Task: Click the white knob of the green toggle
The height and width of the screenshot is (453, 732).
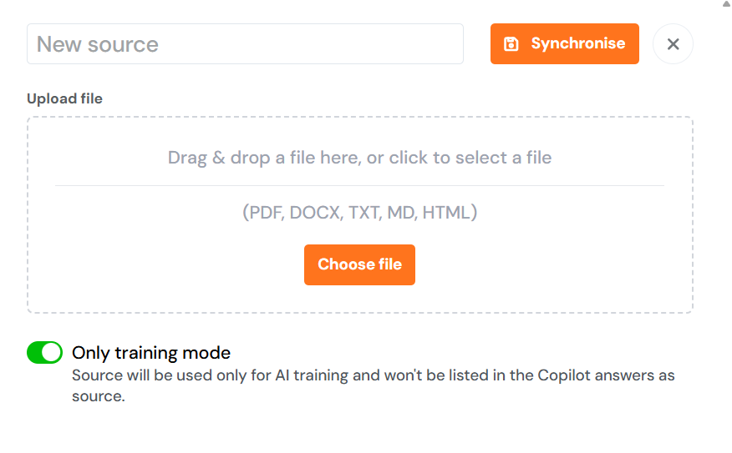Action: point(52,353)
